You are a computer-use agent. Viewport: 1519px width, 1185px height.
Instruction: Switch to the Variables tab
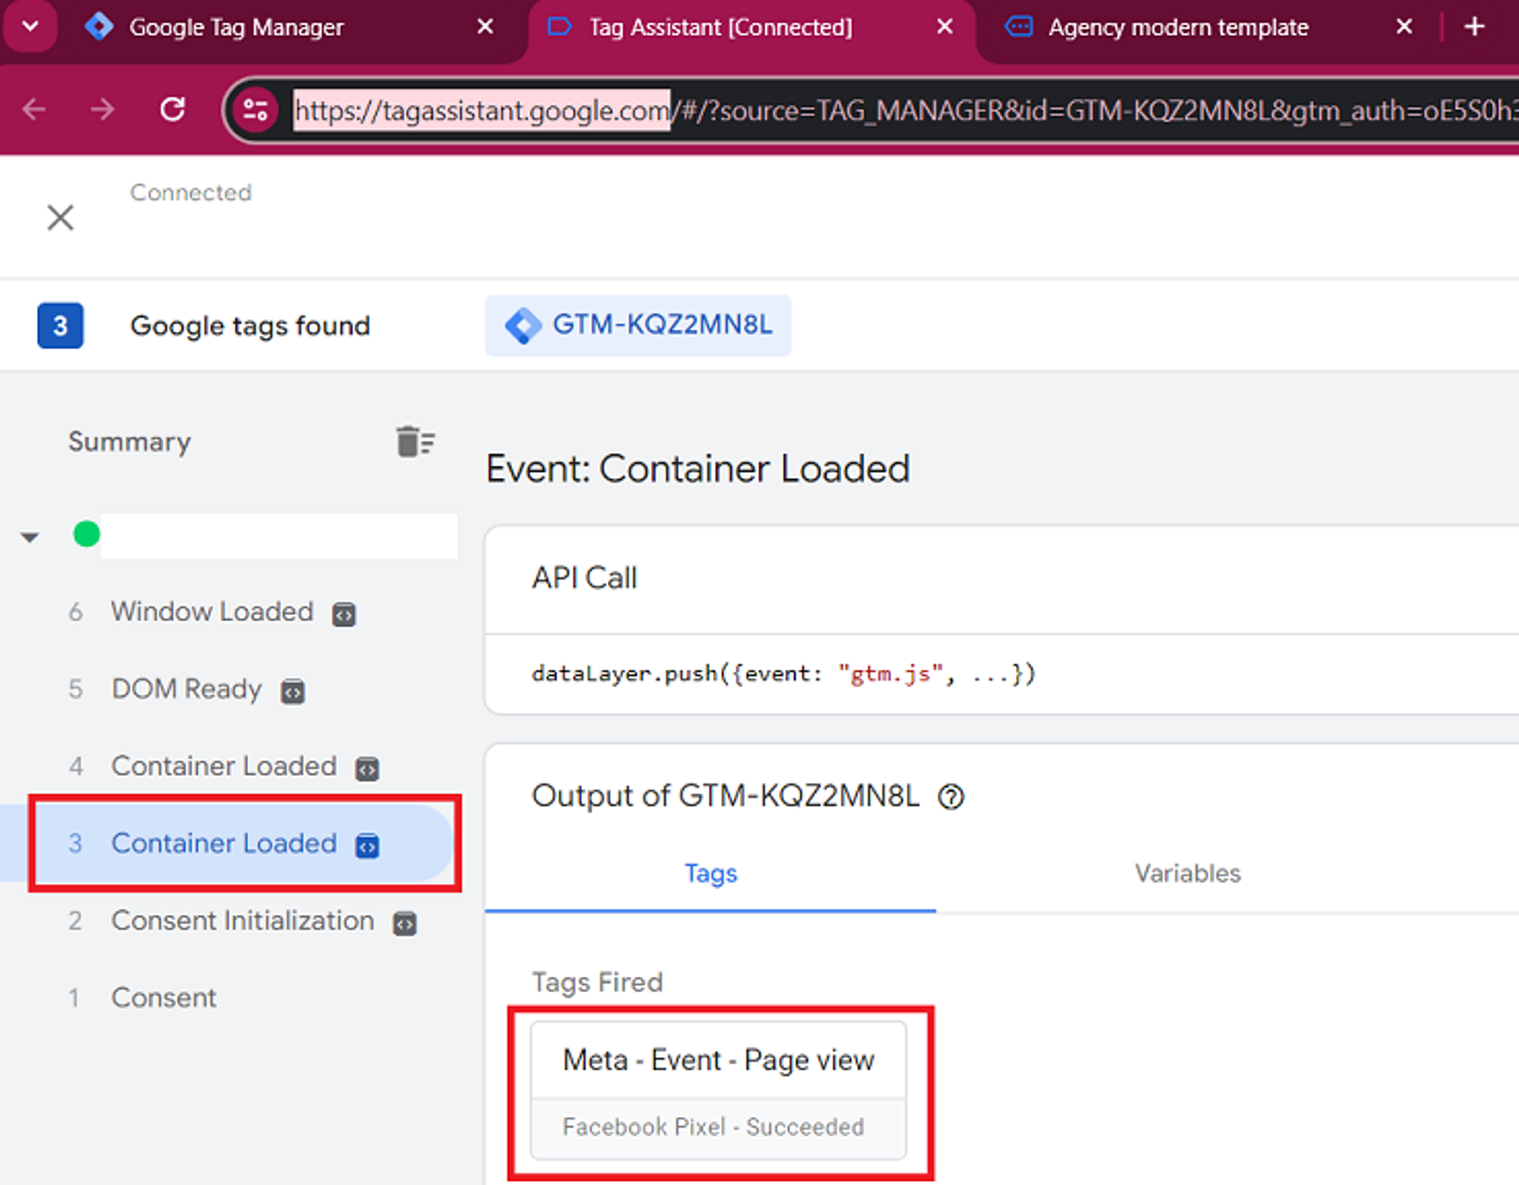pos(1187,873)
